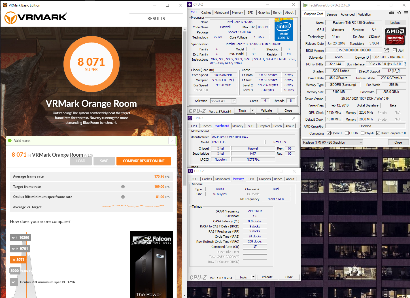Open the Validation tab in GPU-Z
The image size is (410, 298).
click(x=364, y=14)
